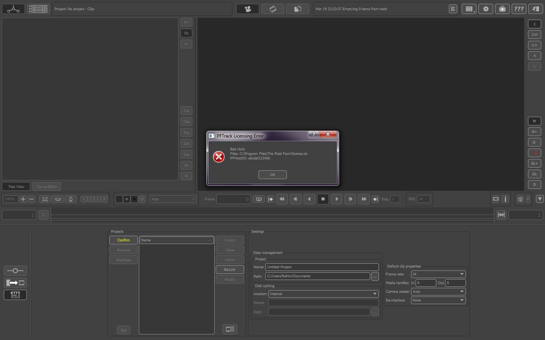This screenshot has width=545, height=340.
Task: Open the Frame rate dropdown
Action: tap(438, 274)
